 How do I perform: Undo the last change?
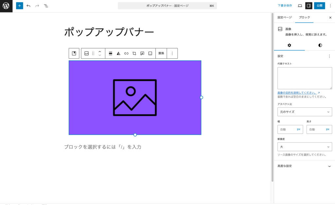click(x=28, y=6)
